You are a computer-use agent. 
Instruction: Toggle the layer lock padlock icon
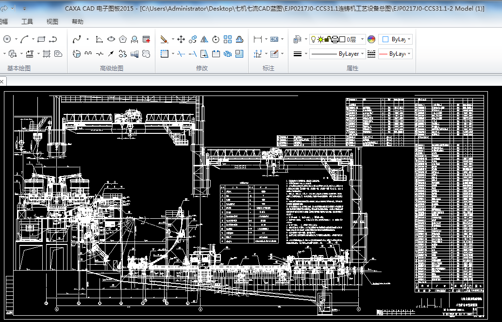[327, 39]
